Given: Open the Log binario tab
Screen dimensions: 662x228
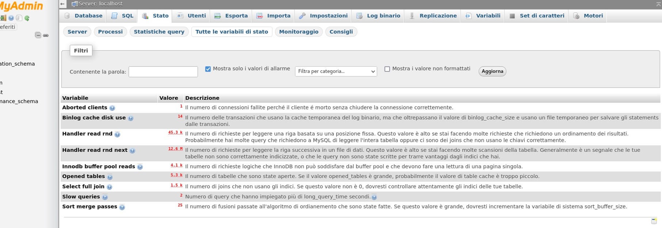Looking at the screenshot, I should coord(378,16).
